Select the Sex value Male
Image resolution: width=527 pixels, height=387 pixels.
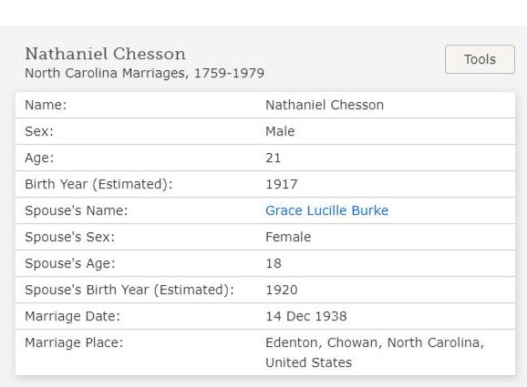[x=280, y=131]
